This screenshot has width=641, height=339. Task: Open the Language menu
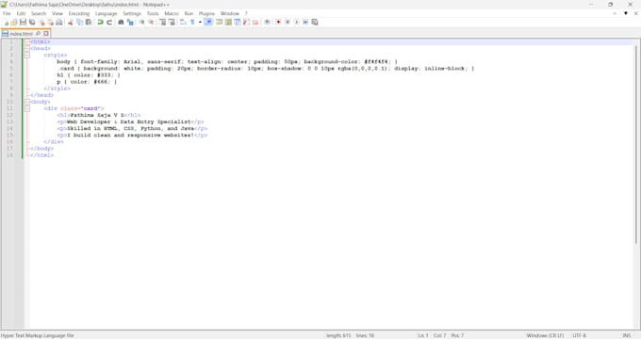(106, 13)
